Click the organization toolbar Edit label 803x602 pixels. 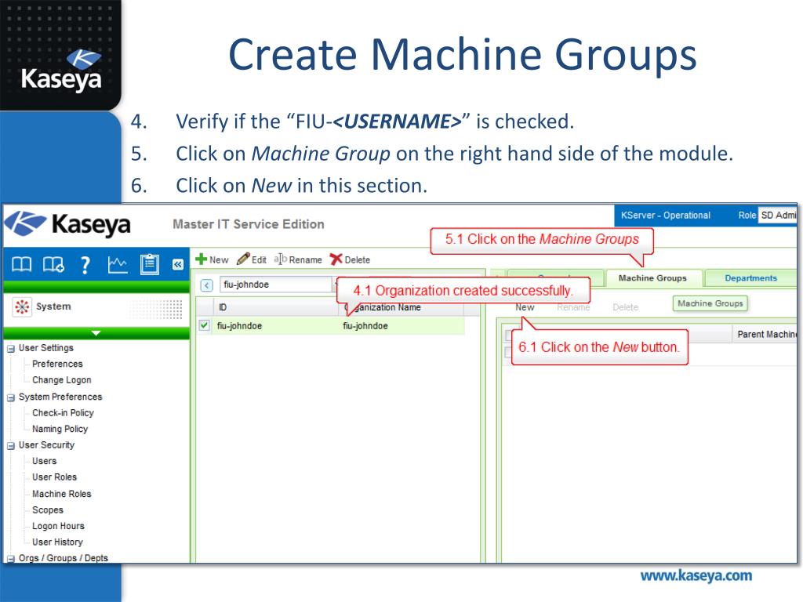click(259, 260)
